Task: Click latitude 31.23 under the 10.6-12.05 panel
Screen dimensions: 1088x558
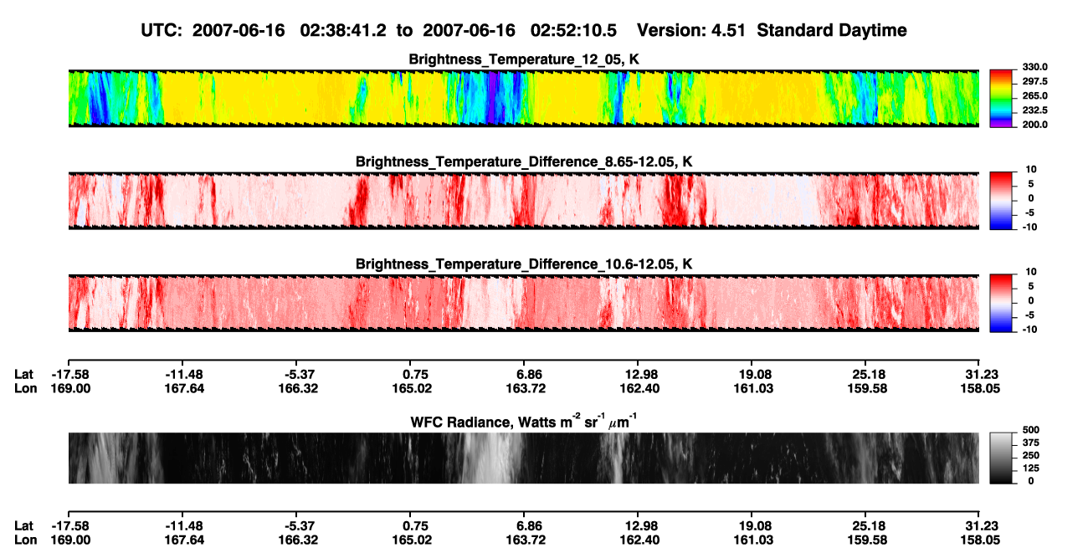Action: [x=980, y=374]
